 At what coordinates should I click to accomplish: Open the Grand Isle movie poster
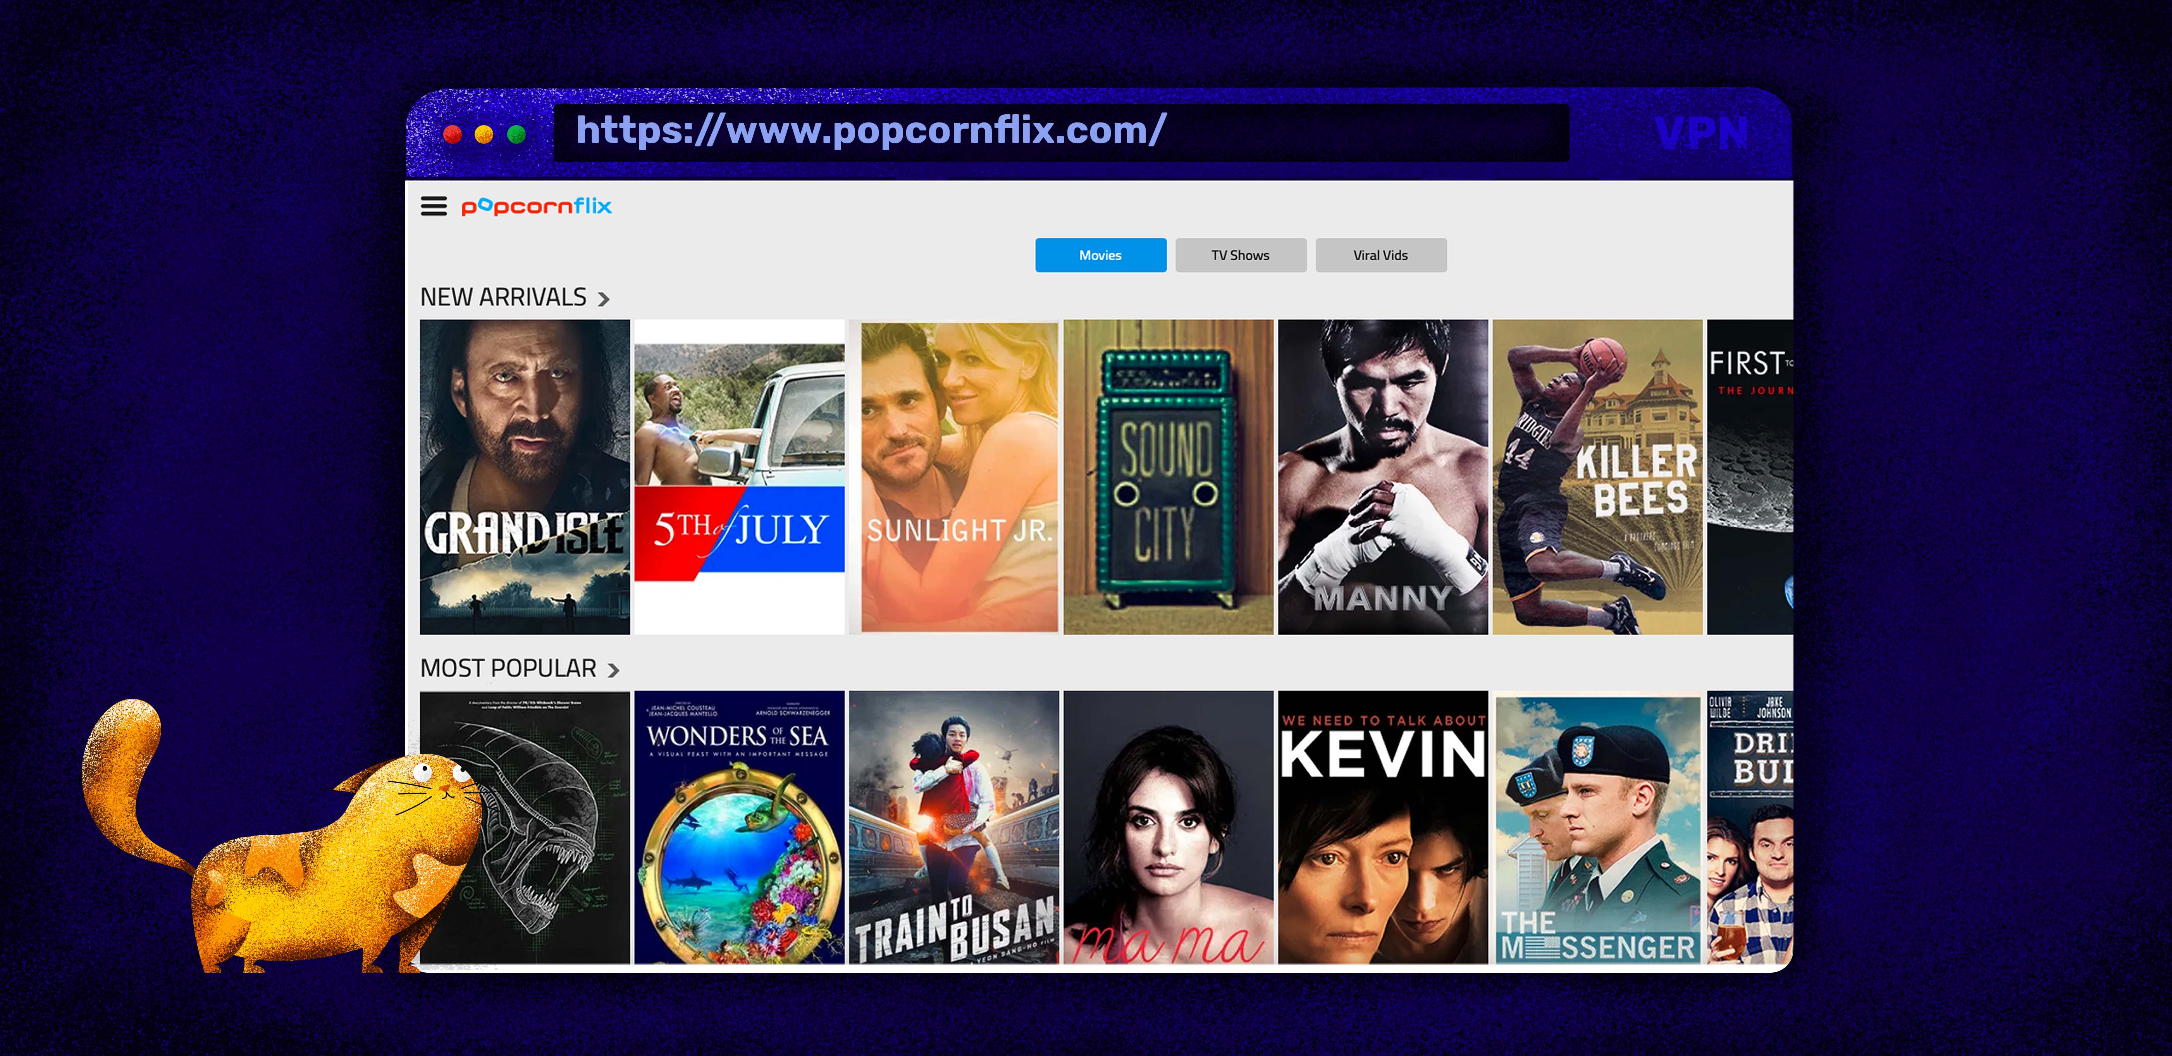pyautogui.click(x=525, y=477)
